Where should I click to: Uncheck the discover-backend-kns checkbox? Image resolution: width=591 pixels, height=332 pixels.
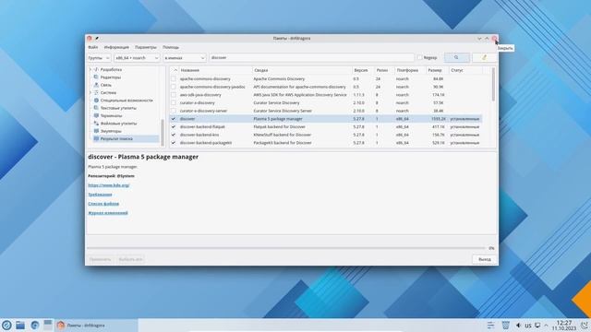[x=174, y=135]
